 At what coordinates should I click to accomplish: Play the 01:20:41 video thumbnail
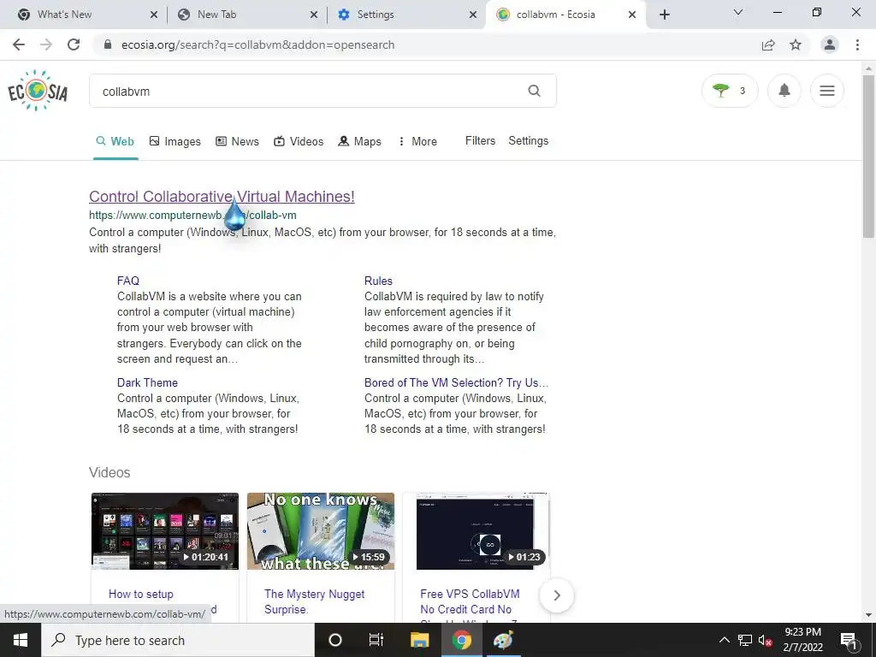[x=165, y=531]
